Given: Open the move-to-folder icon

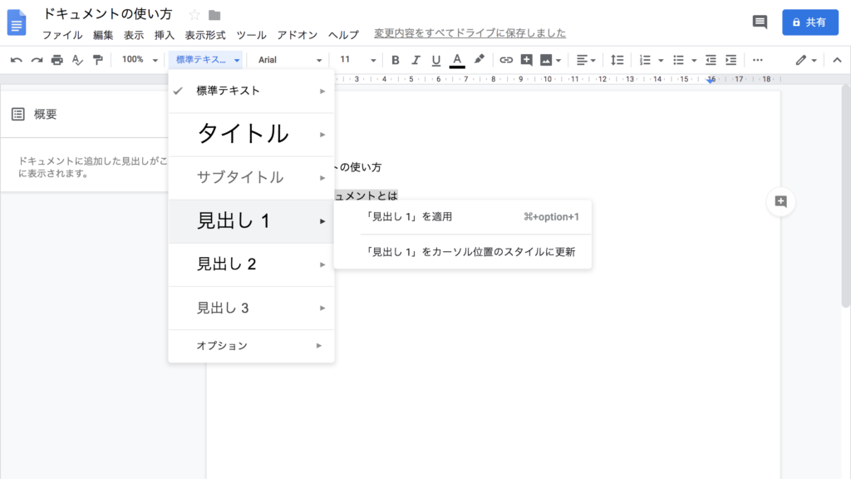Looking at the screenshot, I should [214, 15].
